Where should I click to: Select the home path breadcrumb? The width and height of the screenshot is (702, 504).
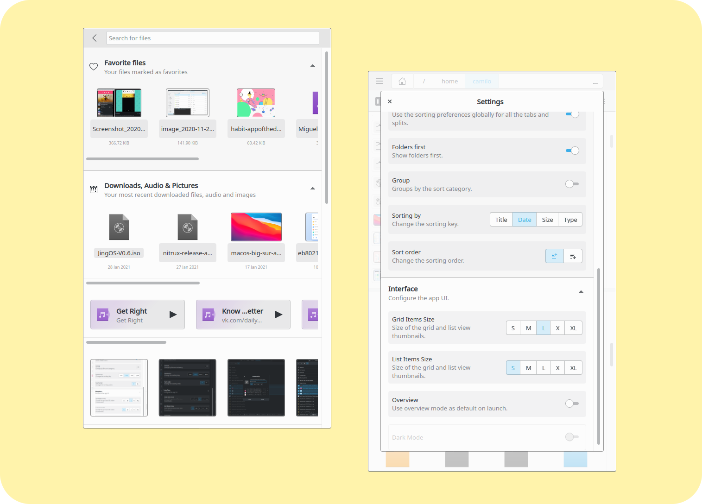tap(449, 81)
